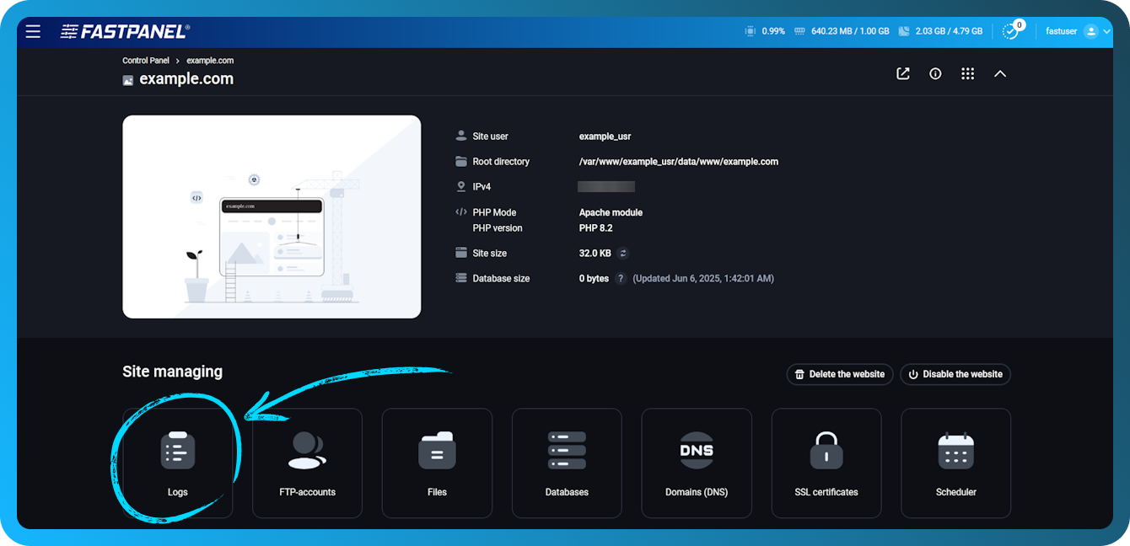Open SSL certificates management

826,463
